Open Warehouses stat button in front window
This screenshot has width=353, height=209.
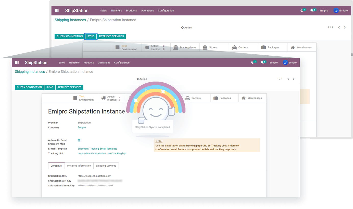[x=252, y=98]
